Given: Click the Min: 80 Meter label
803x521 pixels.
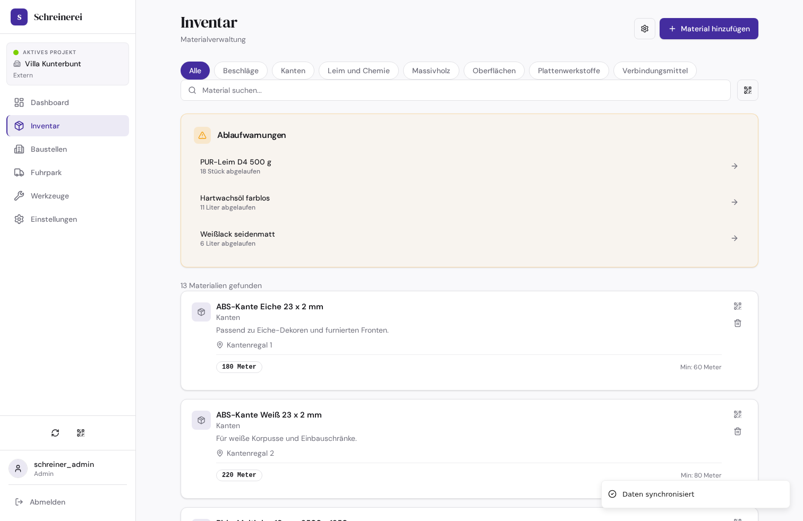Looking at the screenshot, I should [701, 475].
